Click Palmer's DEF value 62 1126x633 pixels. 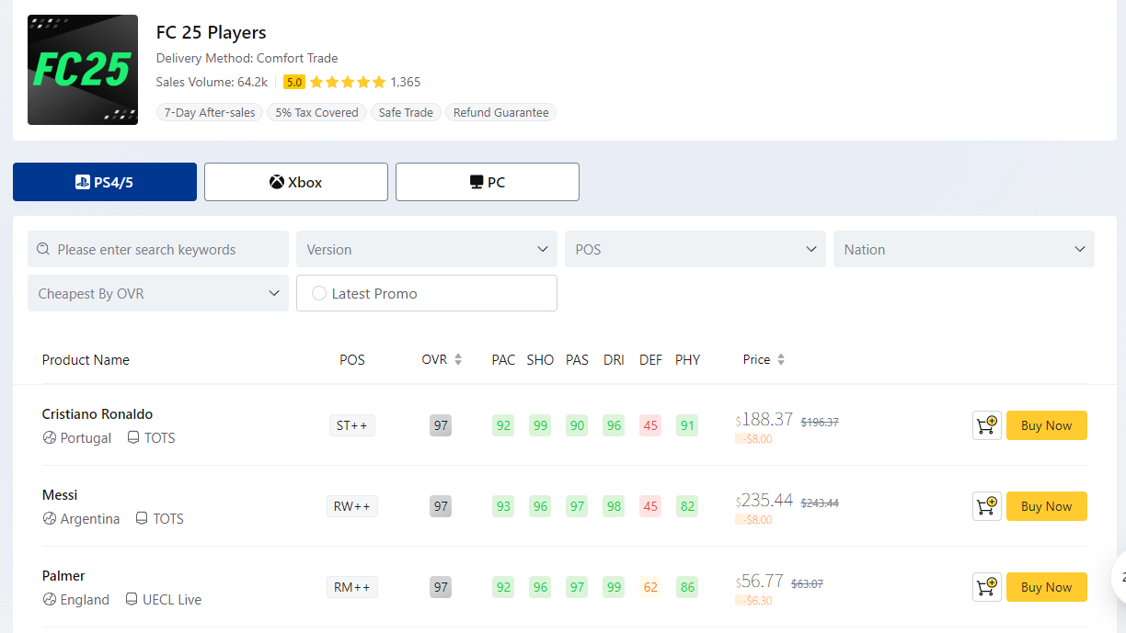(650, 587)
